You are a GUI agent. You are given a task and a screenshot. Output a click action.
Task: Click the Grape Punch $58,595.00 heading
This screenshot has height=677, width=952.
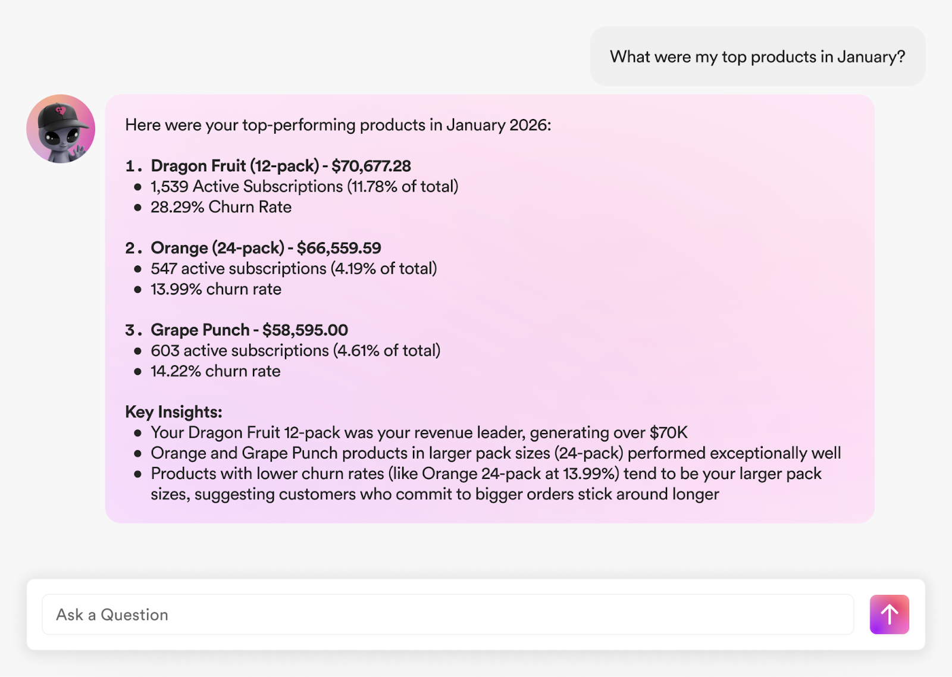click(249, 330)
